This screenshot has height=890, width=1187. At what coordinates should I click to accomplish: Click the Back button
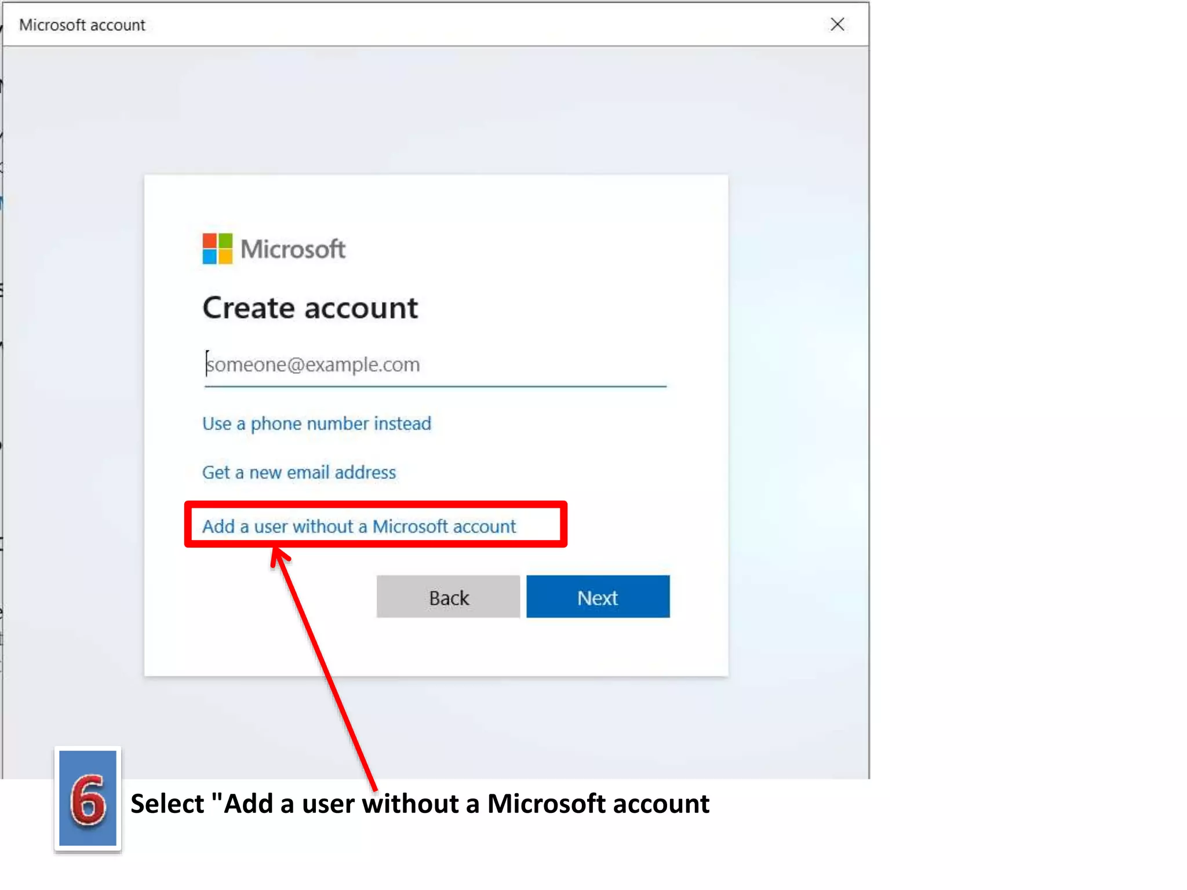(x=448, y=597)
